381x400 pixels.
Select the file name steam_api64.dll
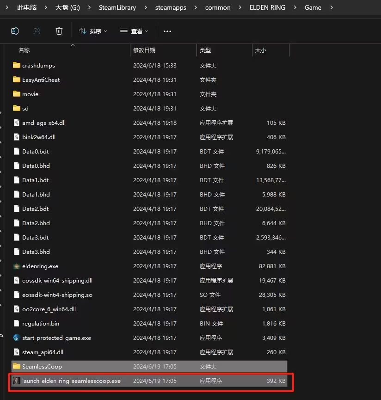coord(43,352)
